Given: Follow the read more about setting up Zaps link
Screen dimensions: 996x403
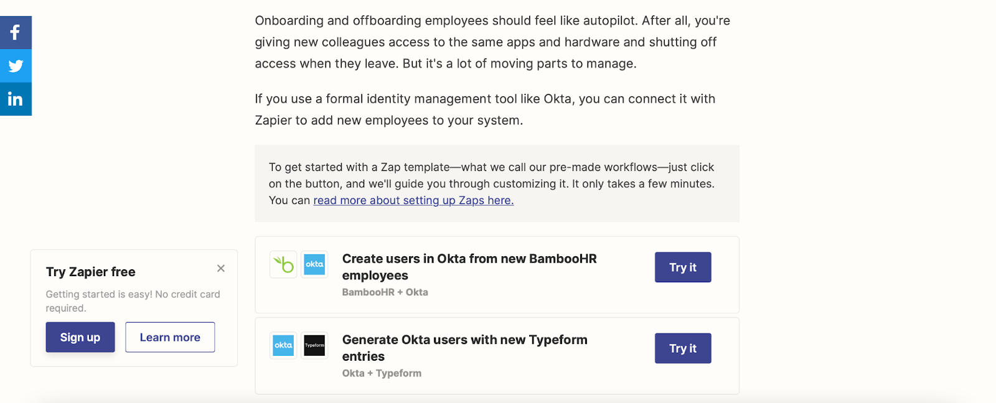Looking at the screenshot, I should click(413, 200).
